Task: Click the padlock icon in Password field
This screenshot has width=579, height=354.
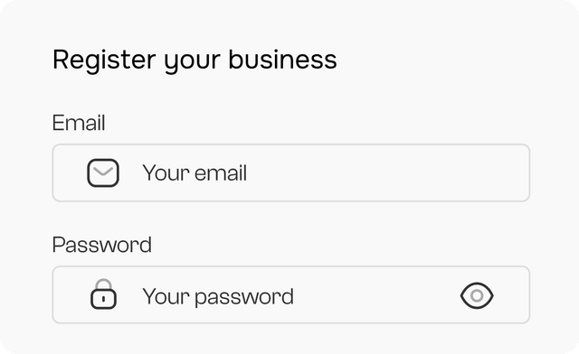Action: click(103, 294)
